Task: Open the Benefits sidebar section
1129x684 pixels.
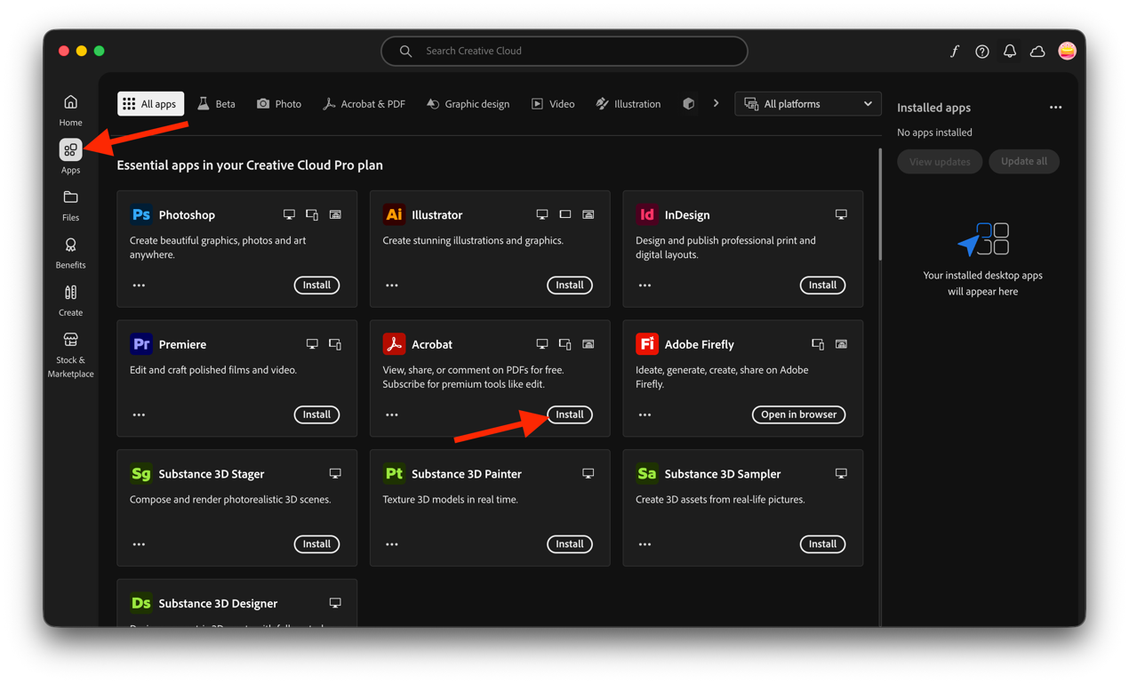Action: (x=70, y=253)
